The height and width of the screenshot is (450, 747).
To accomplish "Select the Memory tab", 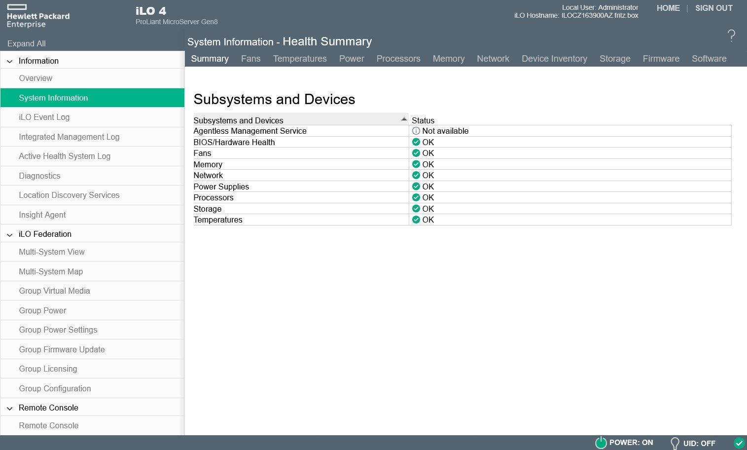I will pos(449,59).
